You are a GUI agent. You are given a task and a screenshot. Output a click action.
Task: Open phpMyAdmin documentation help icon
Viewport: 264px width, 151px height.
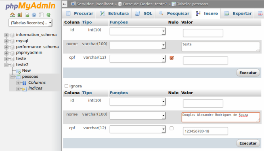pyautogui.click(x=34, y=15)
